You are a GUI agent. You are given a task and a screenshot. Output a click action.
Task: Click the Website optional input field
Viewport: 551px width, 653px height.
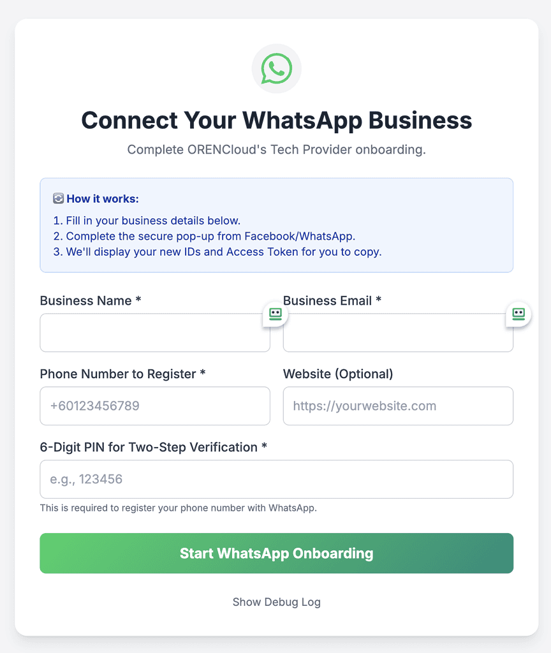point(398,406)
